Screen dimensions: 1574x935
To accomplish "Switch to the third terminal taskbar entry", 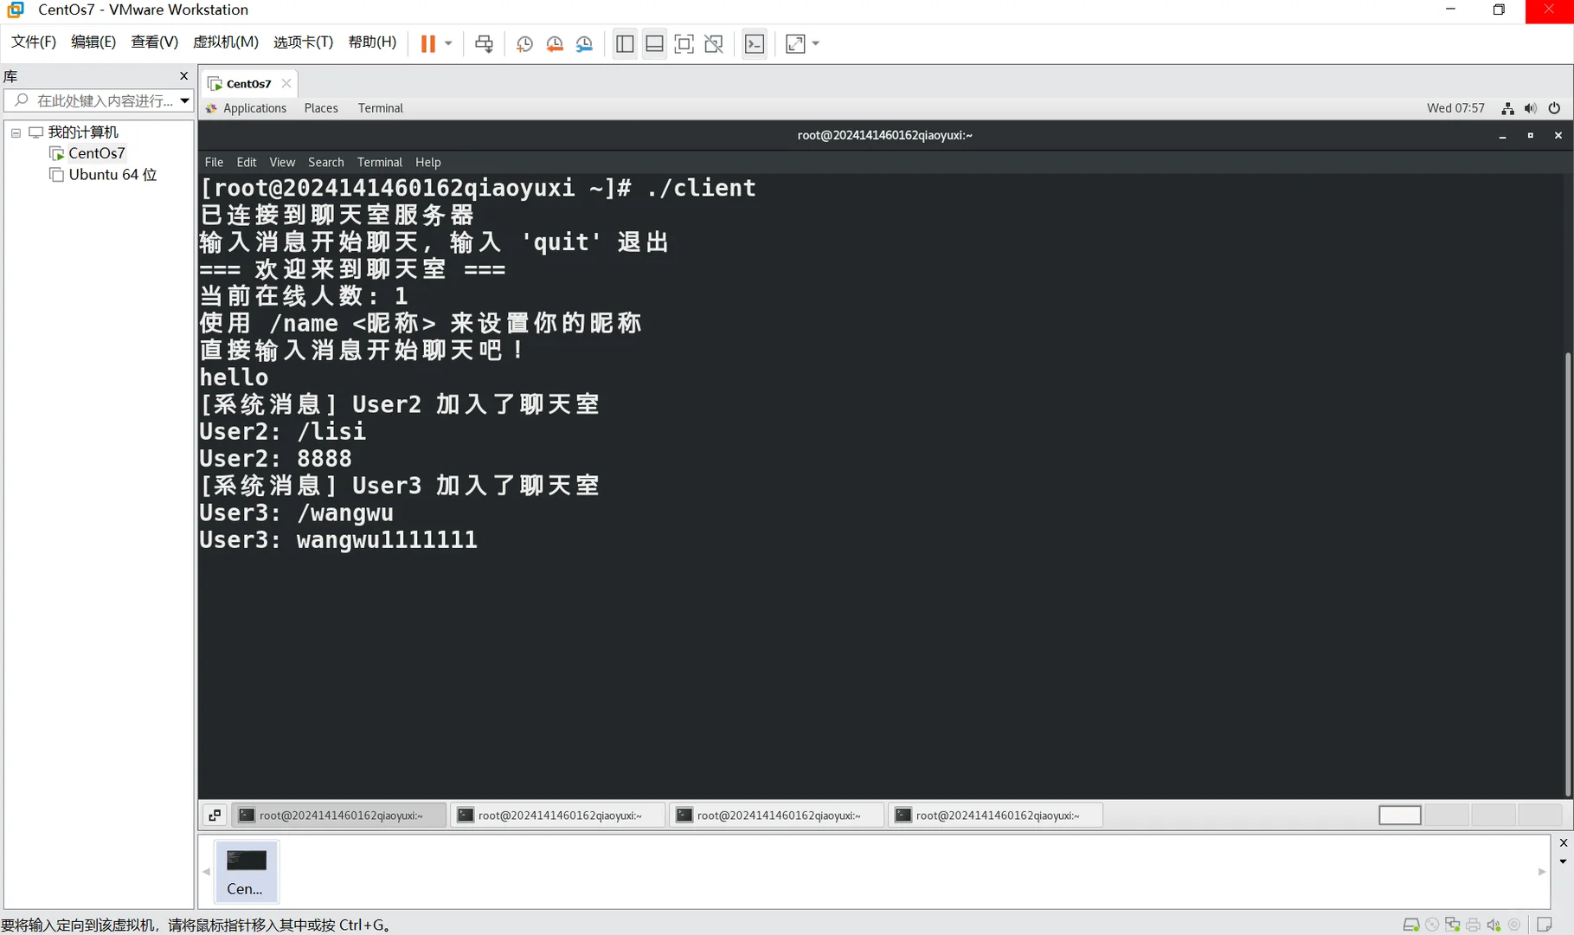I will (x=777, y=816).
